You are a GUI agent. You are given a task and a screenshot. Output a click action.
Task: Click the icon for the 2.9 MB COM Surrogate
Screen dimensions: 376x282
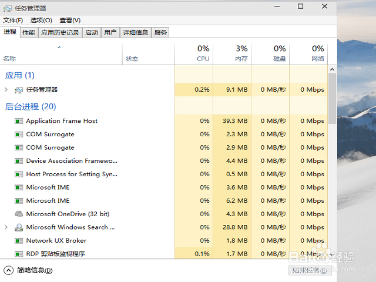(19, 147)
